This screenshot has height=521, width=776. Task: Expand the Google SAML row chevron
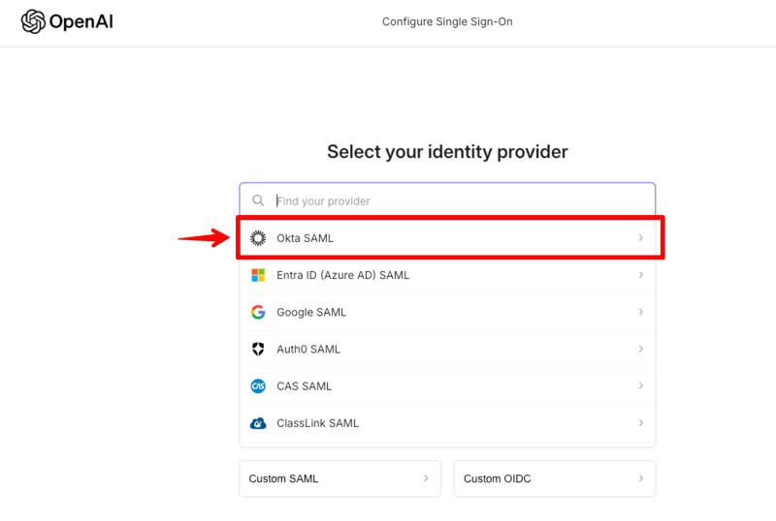pyautogui.click(x=640, y=312)
